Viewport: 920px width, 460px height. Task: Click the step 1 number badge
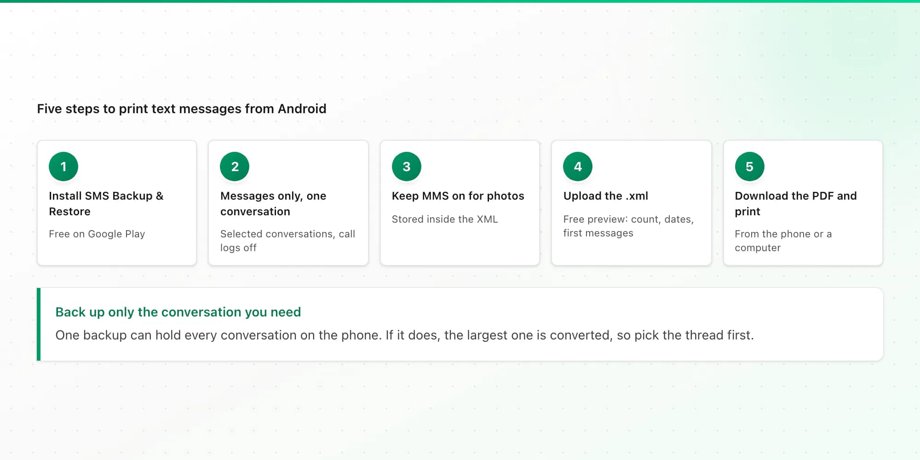point(63,167)
